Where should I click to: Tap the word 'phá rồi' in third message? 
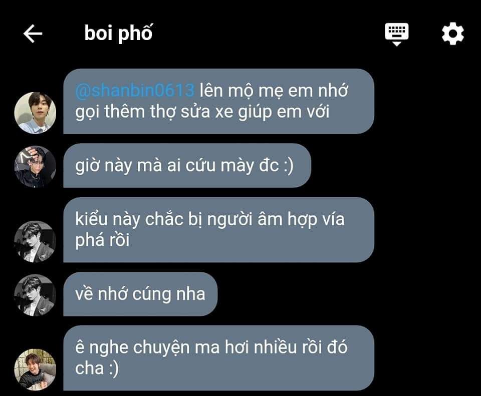coord(102,240)
